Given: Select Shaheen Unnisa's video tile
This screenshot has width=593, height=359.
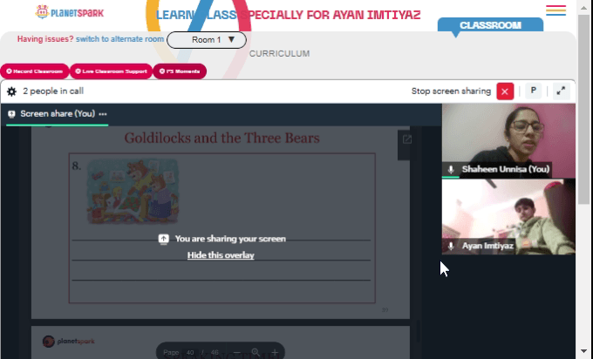Looking at the screenshot, I should (508, 140).
